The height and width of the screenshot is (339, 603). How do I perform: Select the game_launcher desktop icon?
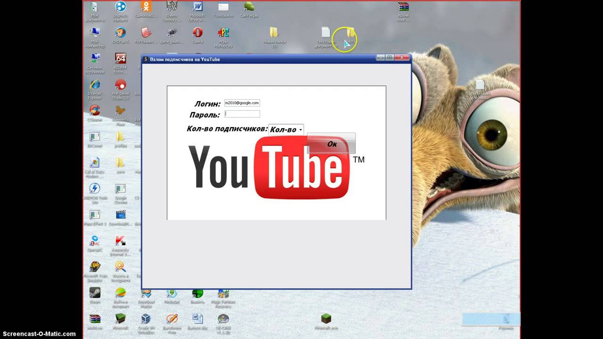[172, 36]
